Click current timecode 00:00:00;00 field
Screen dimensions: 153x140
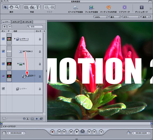16,133
